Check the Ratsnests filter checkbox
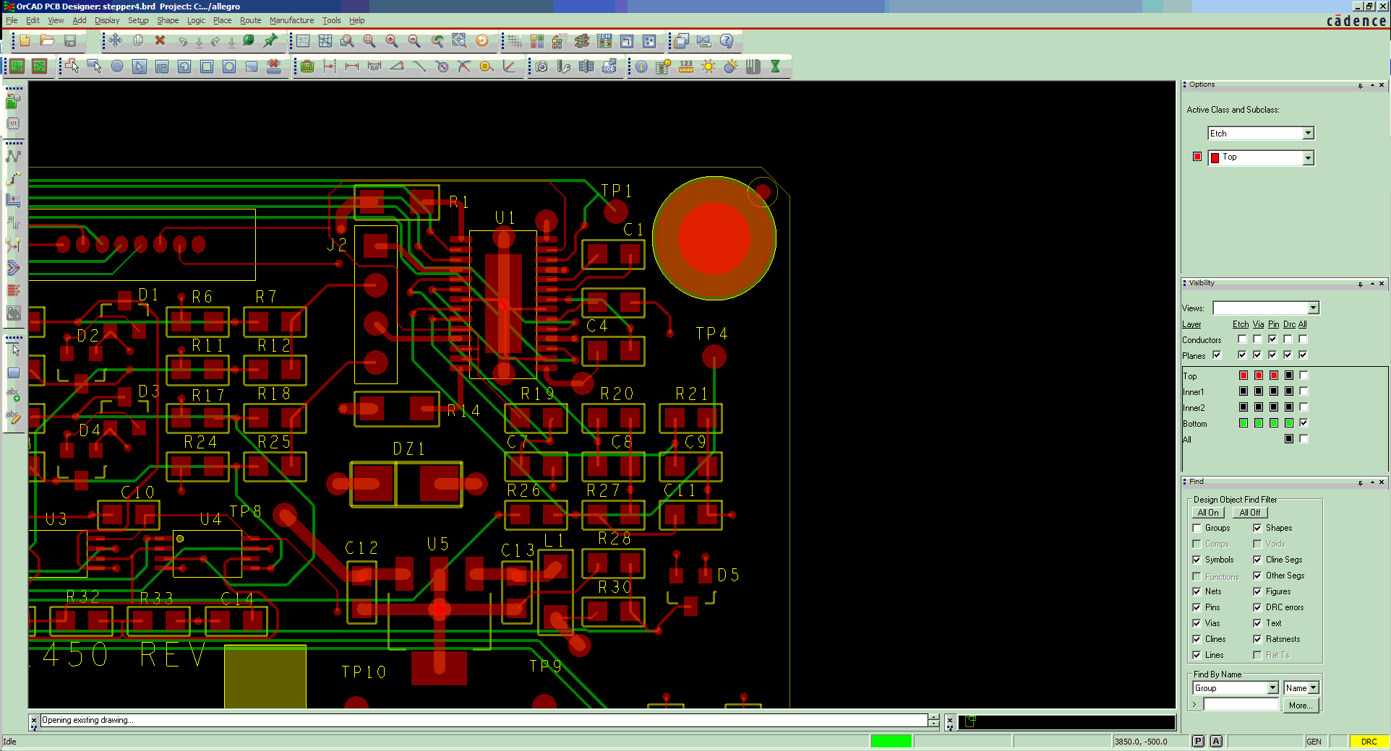 click(1257, 639)
